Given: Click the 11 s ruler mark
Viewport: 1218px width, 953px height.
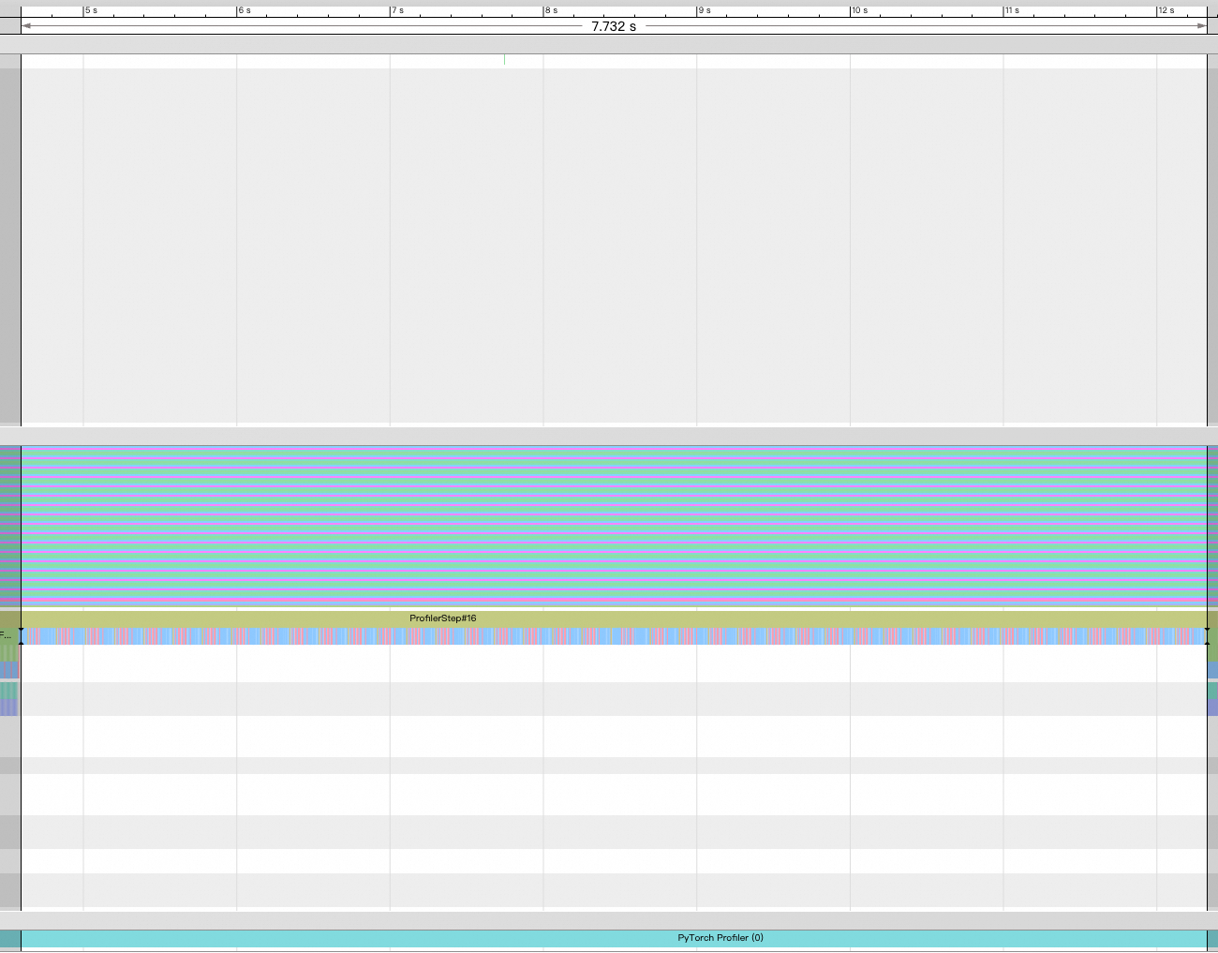Looking at the screenshot, I should pos(1011,10).
